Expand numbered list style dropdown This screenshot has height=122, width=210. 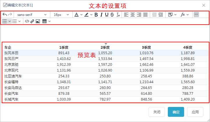pos(19,21)
